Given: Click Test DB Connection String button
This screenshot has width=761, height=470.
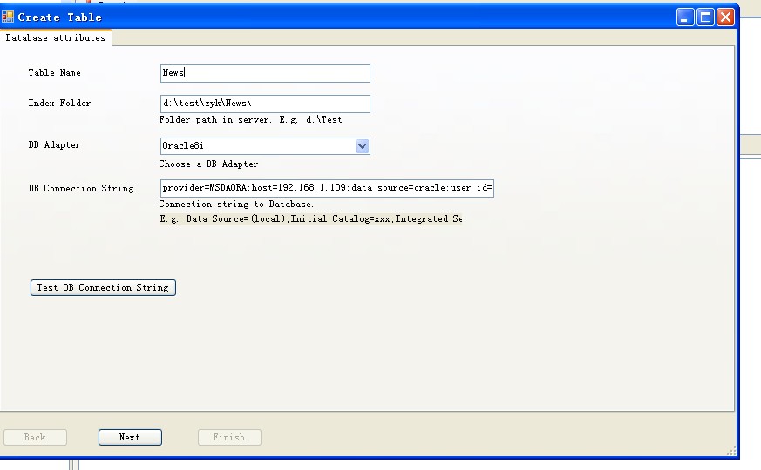Looking at the screenshot, I should point(103,287).
